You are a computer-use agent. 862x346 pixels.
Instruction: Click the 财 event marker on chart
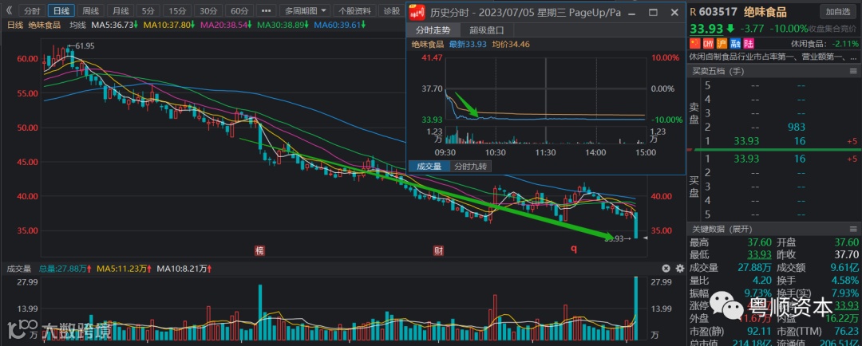tap(438, 250)
